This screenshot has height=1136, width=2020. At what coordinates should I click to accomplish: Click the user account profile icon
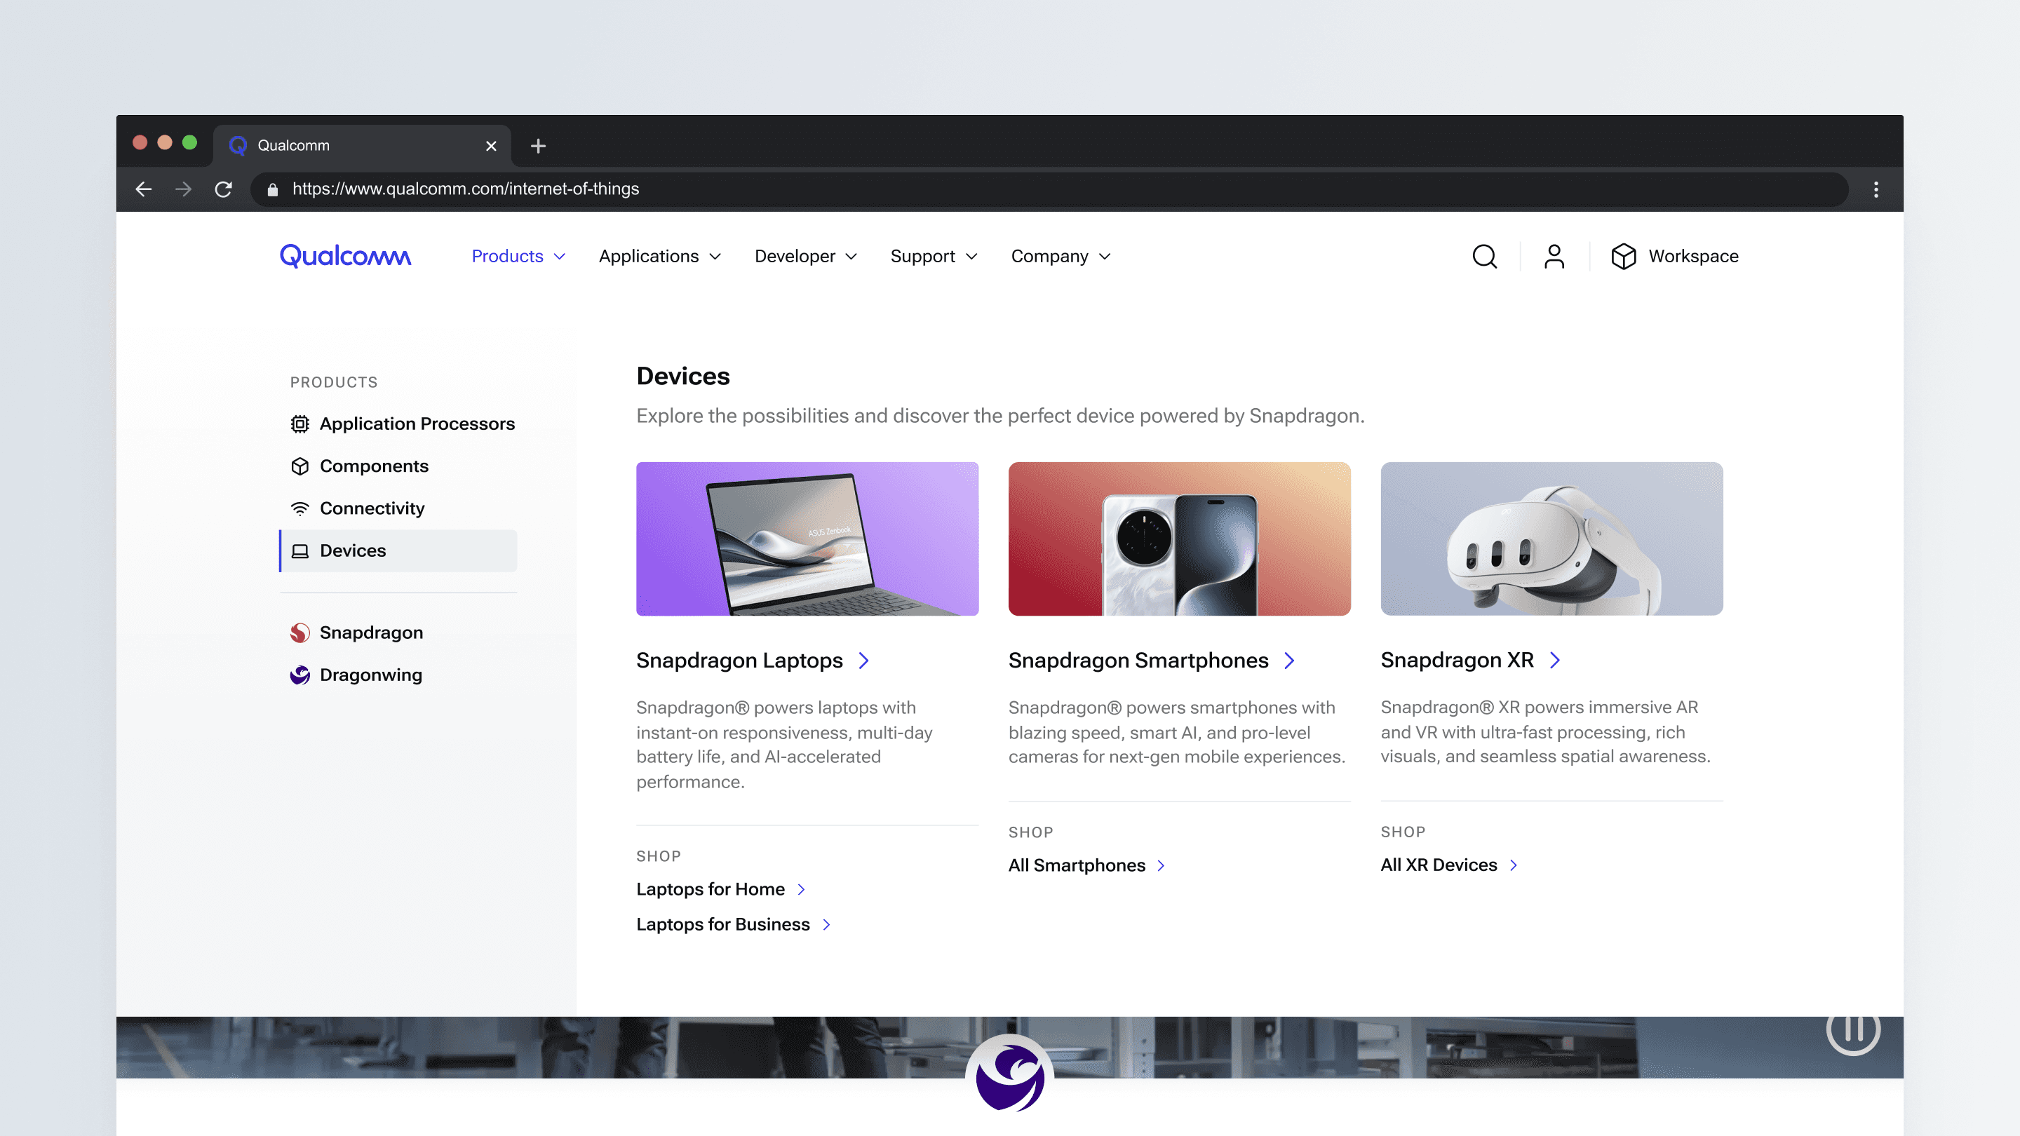[1554, 257]
